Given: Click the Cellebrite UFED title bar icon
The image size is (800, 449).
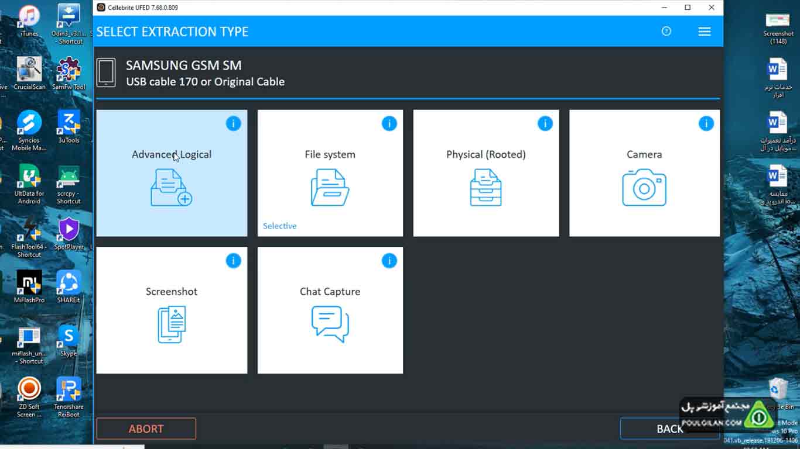Looking at the screenshot, I should pos(101,8).
